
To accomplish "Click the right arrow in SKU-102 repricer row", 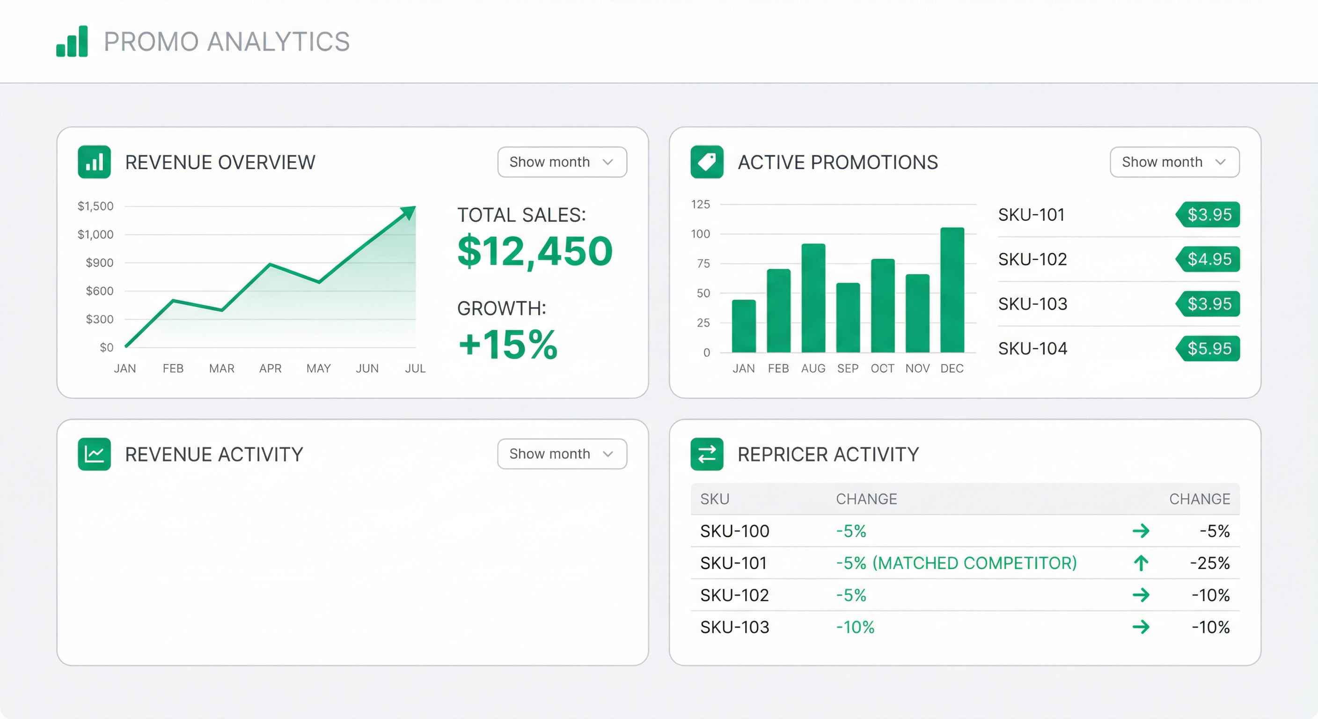I will (x=1141, y=594).
